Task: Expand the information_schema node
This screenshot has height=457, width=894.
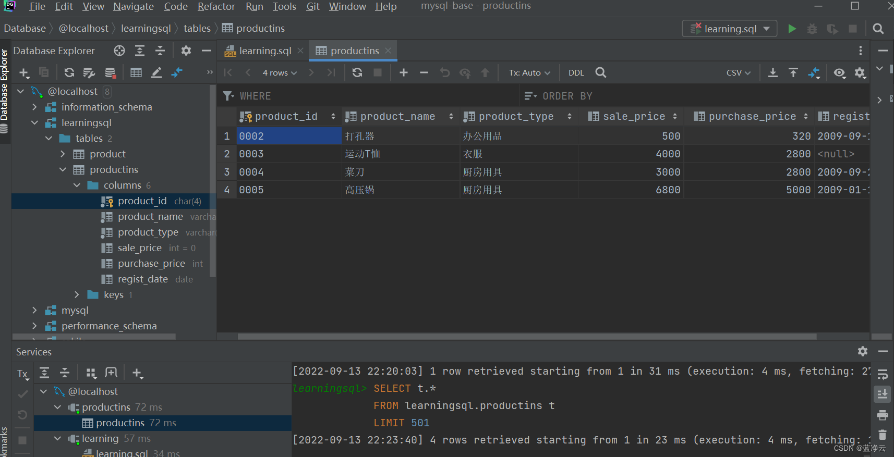Action: [x=34, y=107]
